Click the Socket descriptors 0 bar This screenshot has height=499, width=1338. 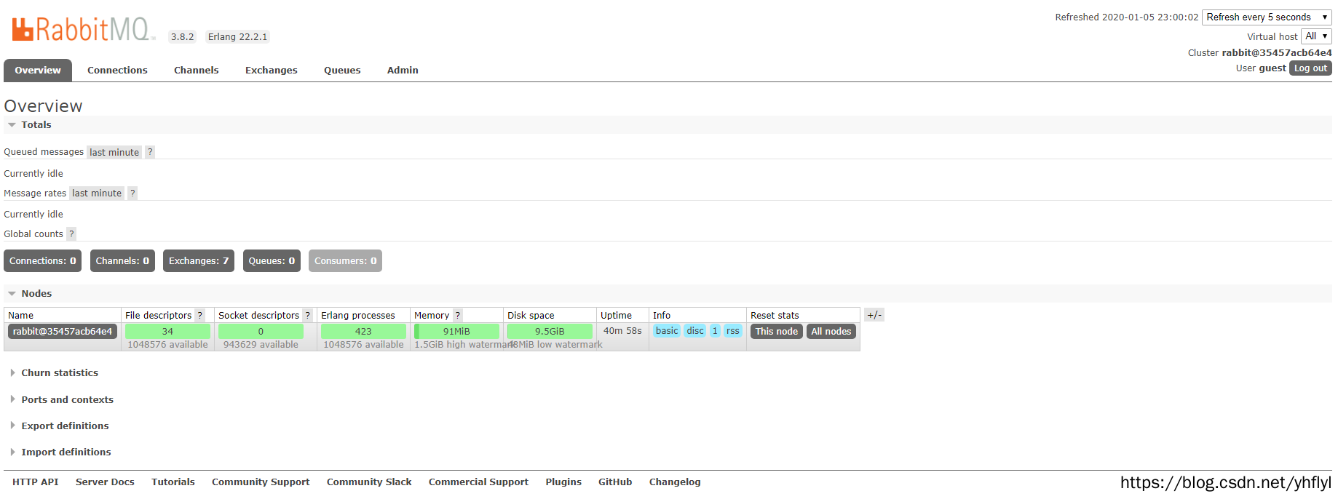[x=261, y=331]
